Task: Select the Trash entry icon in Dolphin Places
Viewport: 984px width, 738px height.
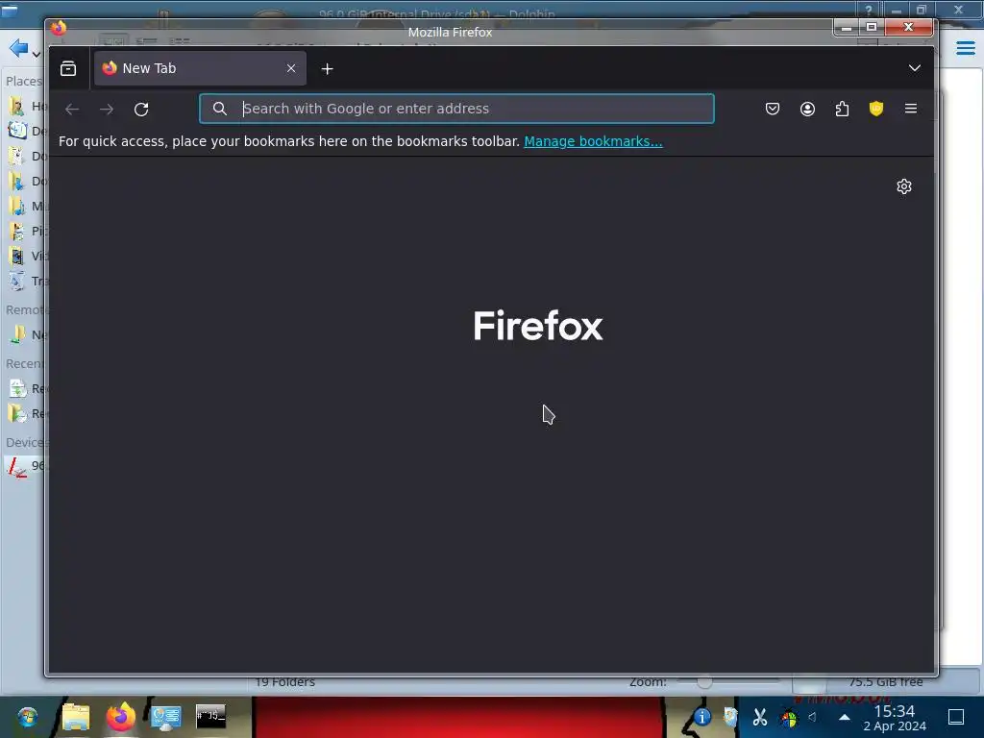Action: click(x=17, y=281)
